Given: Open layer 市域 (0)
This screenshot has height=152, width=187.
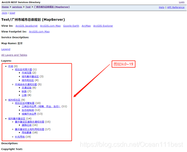Looking at the screenshot, I should (x=10, y=66).
